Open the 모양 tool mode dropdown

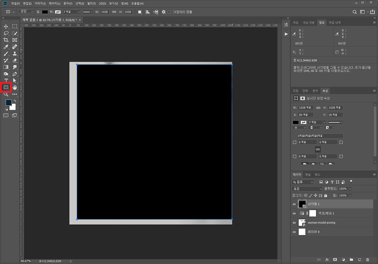tap(26, 12)
